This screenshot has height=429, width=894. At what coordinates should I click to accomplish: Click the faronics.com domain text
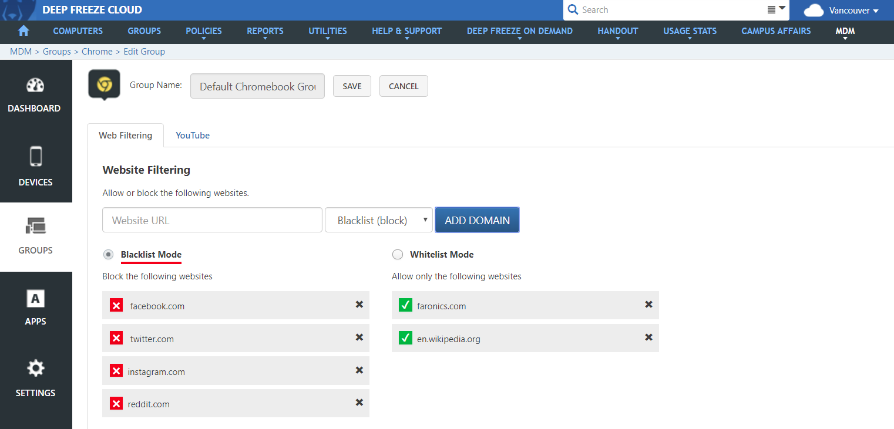tap(441, 306)
